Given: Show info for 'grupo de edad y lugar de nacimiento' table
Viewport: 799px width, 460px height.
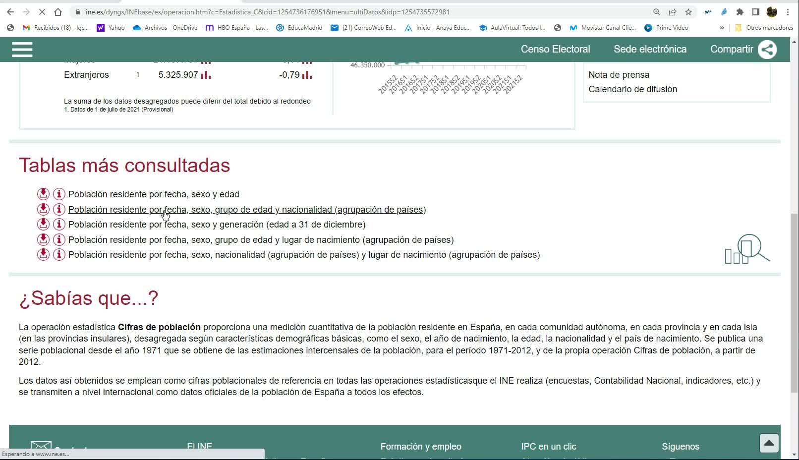Looking at the screenshot, I should (x=59, y=239).
